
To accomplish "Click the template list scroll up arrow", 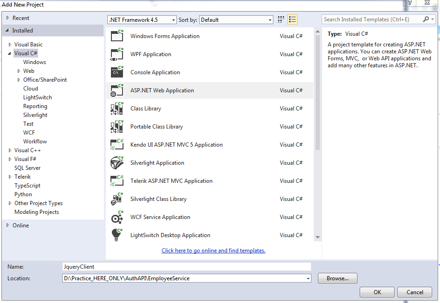I will tap(317, 32).
